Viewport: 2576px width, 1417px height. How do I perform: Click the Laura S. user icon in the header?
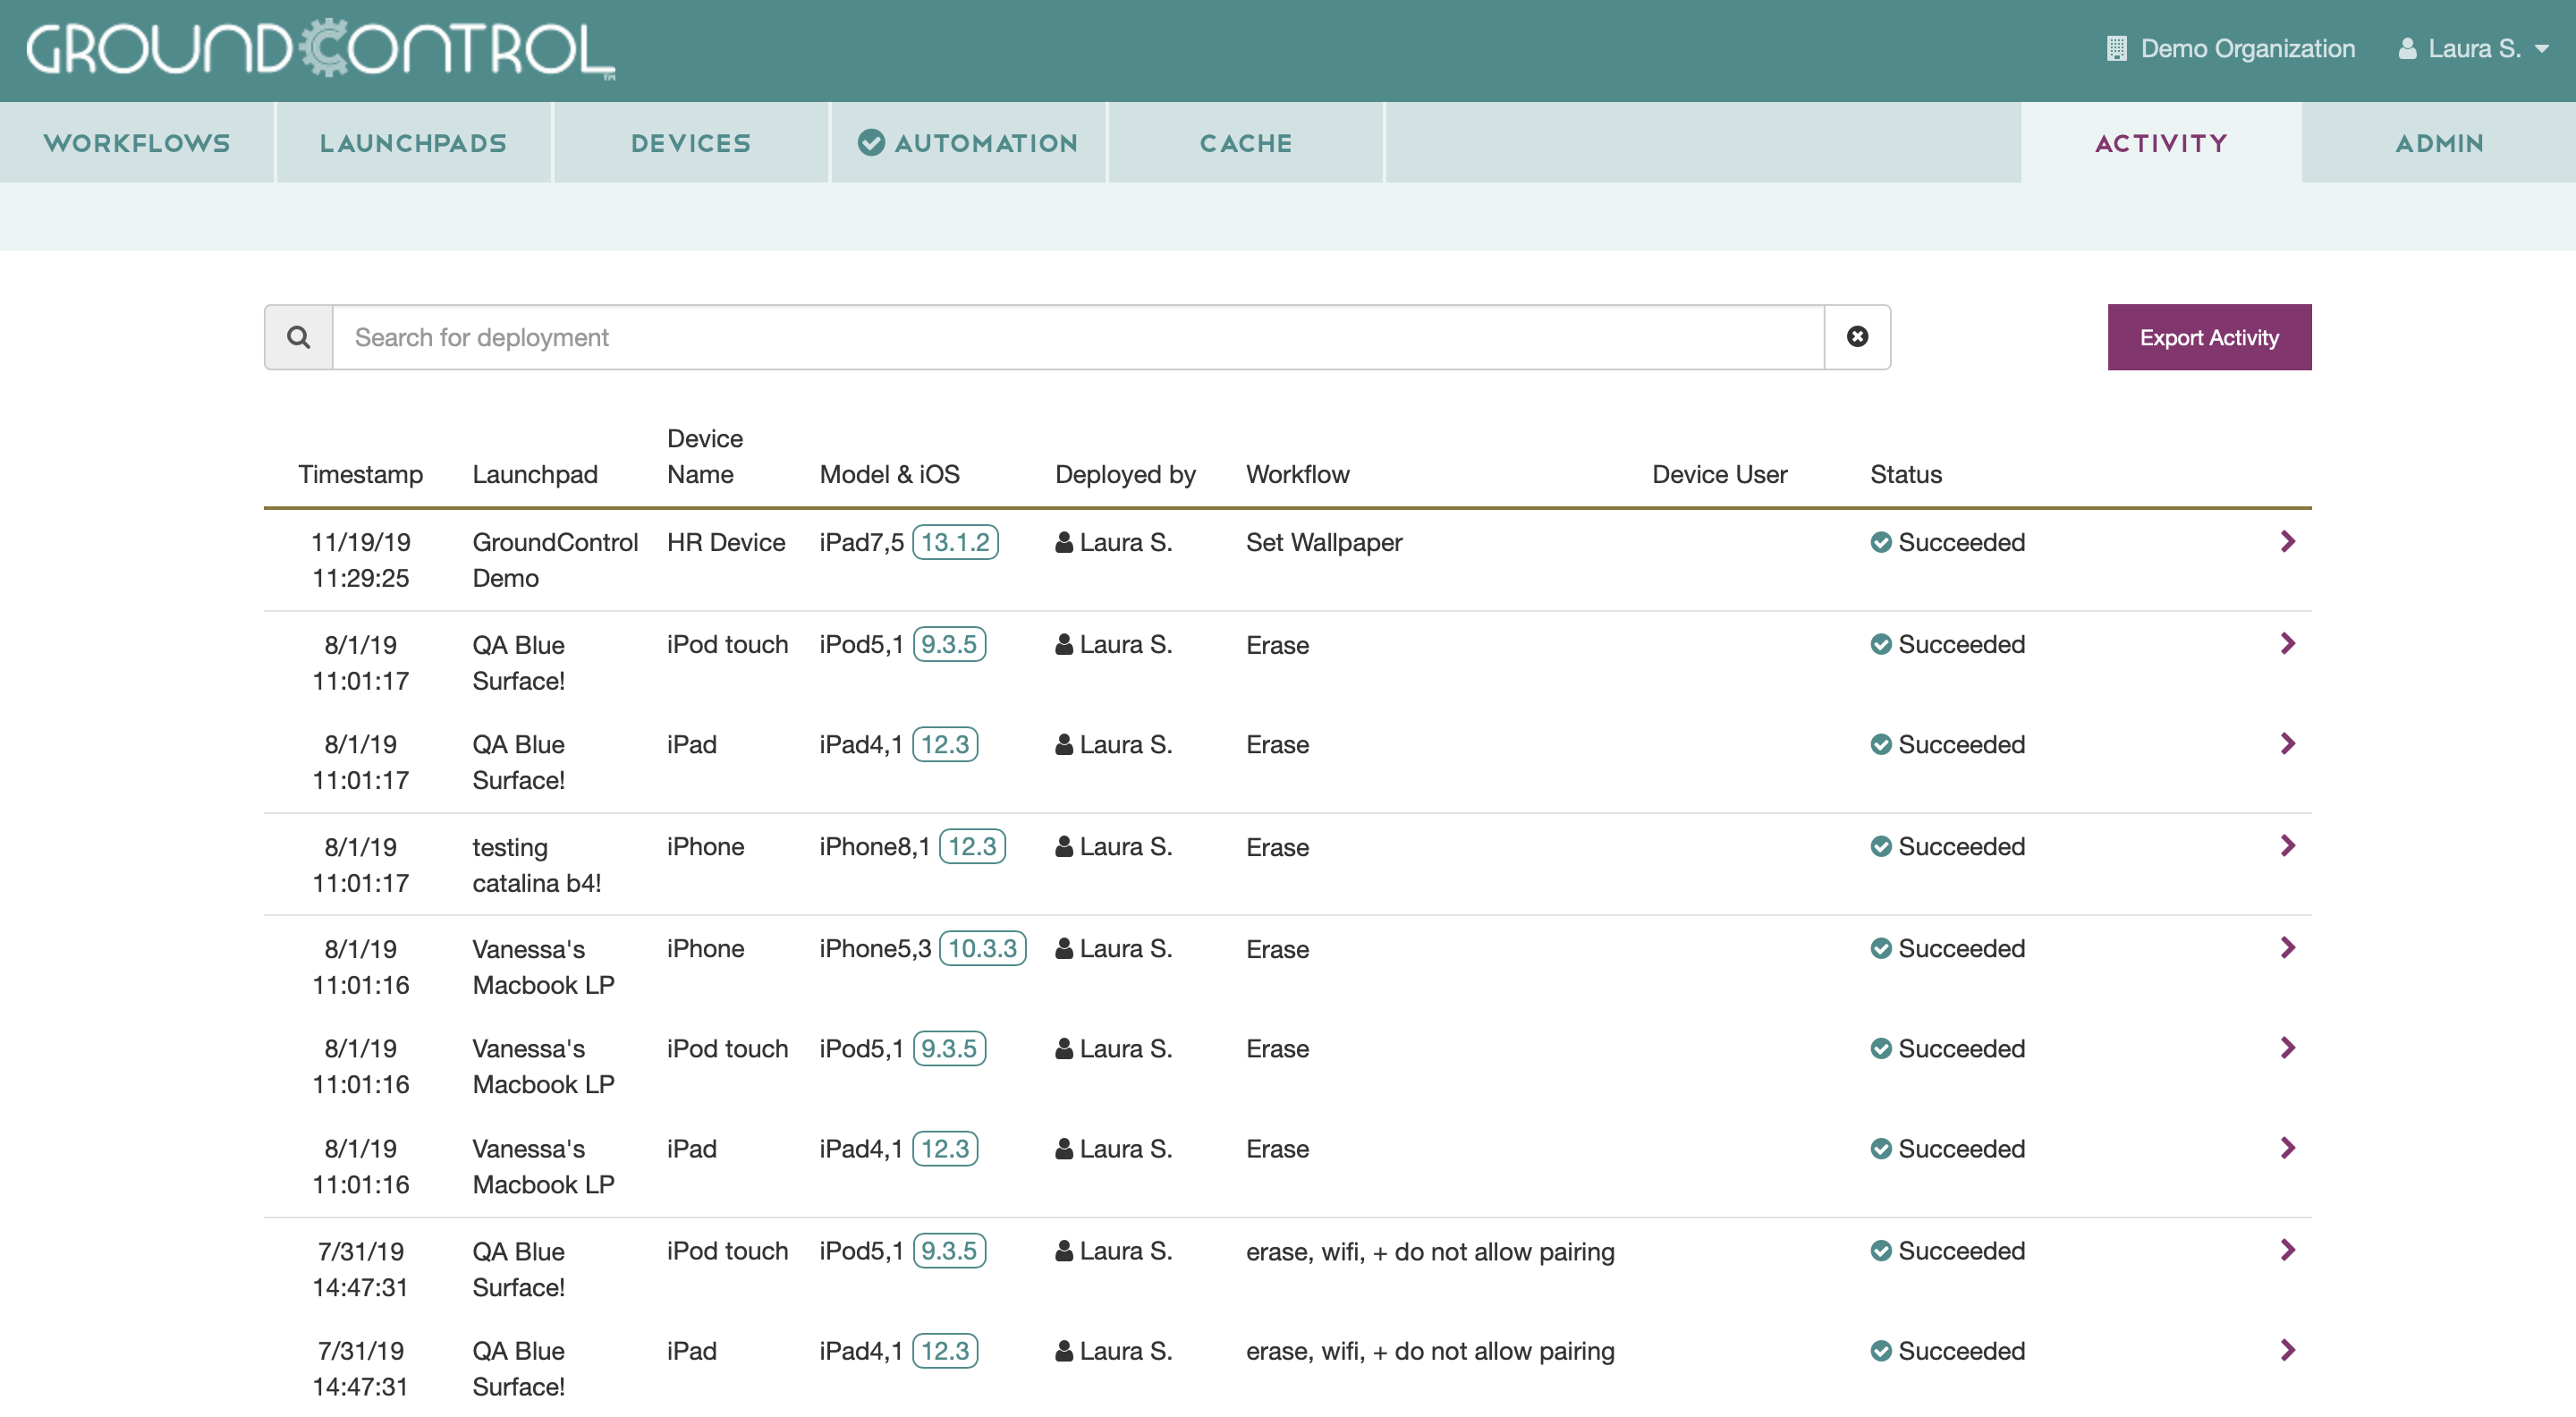[x=2407, y=48]
